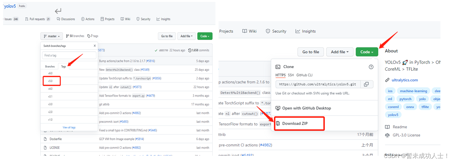Click the help icon beside Clone
Screen dimensions: 452x162
[371, 67]
